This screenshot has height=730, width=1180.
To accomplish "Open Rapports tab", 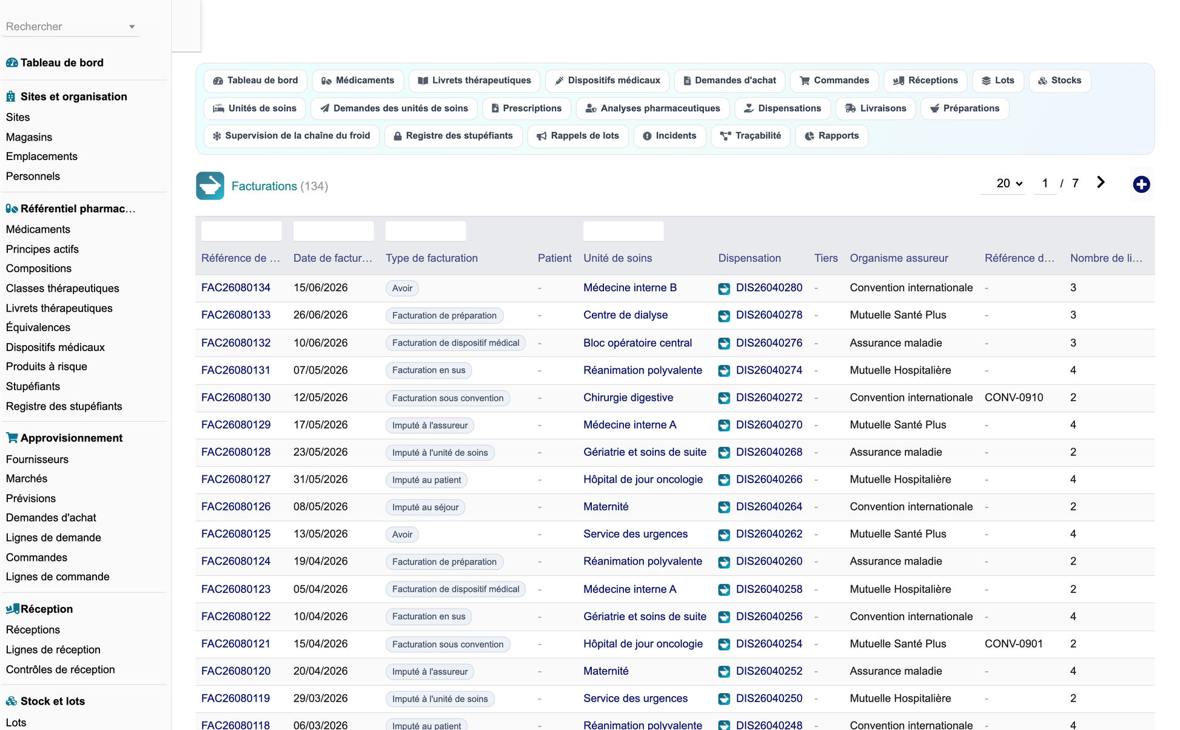I will (x=831, y=136).
